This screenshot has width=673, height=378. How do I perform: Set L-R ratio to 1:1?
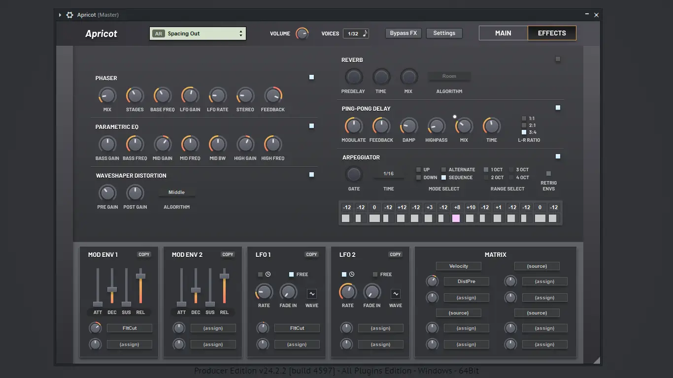tap(524, 119)
